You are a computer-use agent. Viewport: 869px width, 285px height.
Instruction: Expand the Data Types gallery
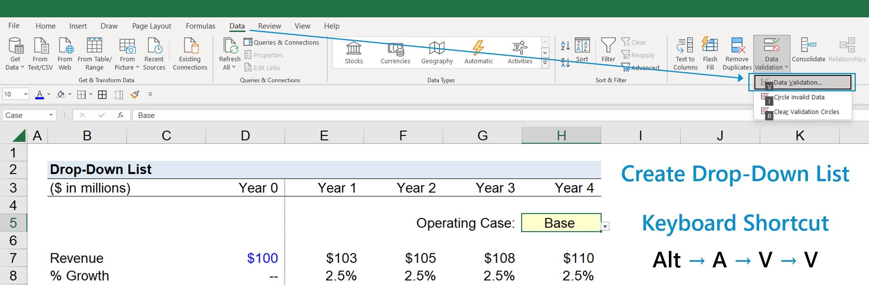click(x=545, y=63)
